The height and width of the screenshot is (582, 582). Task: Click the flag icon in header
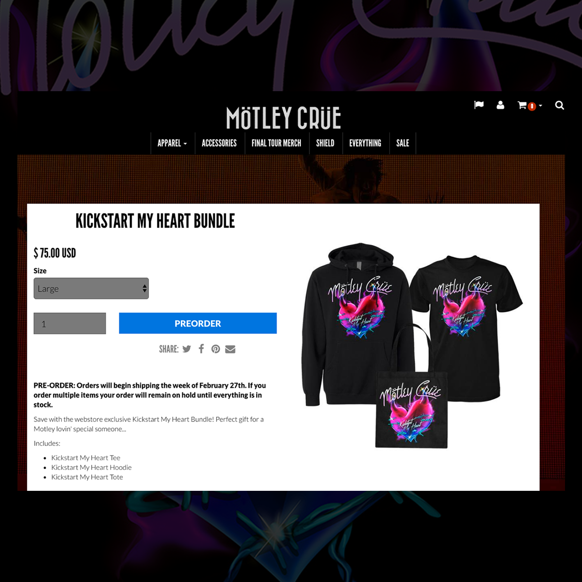coord(479,105)
